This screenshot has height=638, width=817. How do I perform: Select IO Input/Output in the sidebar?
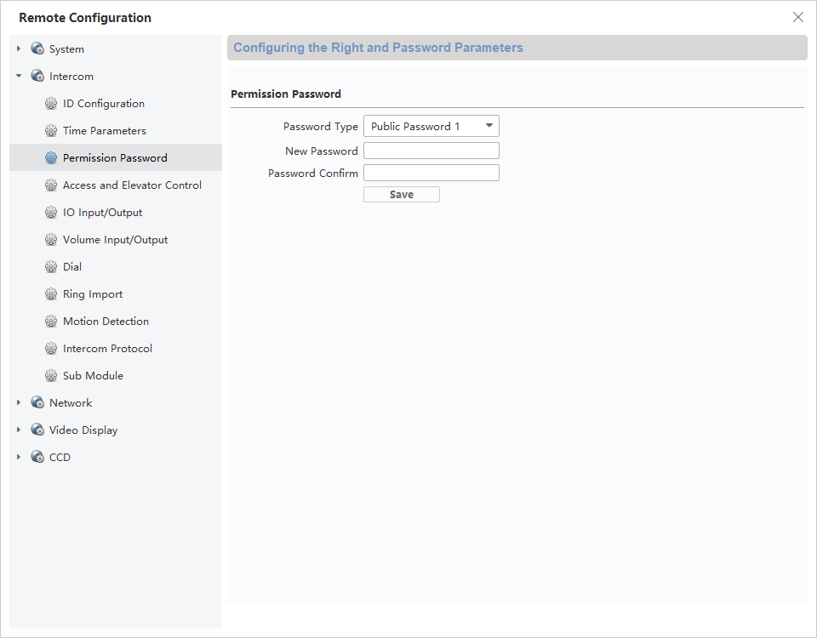(102, 213)
